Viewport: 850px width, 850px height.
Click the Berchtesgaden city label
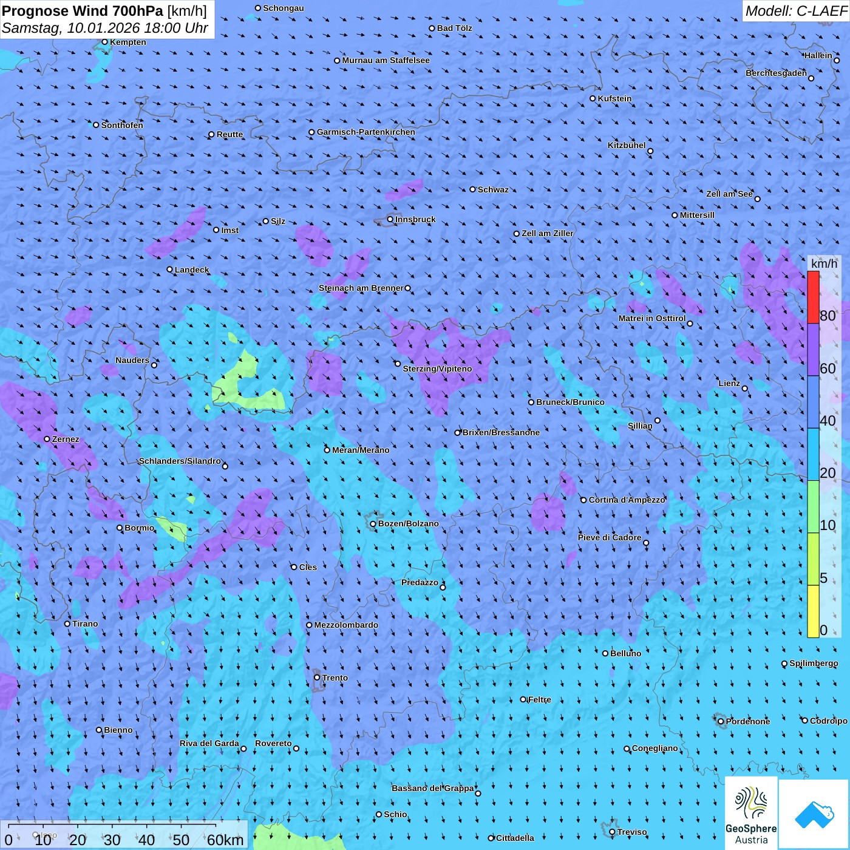point(777,73)
